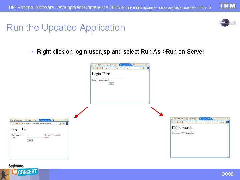Close the Login User tab in bottom-left window
This screenshot has height=180, width=240.
coord(49,120)
